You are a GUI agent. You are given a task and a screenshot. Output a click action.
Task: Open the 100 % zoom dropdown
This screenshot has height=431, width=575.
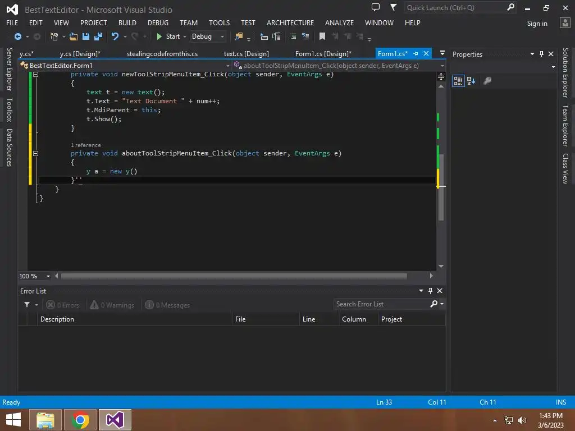pos(48,276)
